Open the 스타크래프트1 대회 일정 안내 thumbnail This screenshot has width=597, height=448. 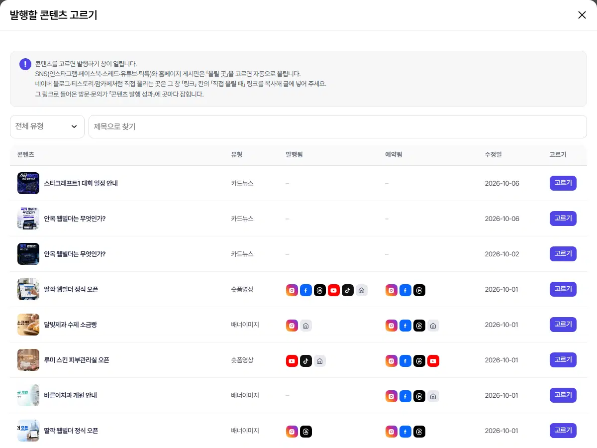pyautogui.click(x=28, y=183)
